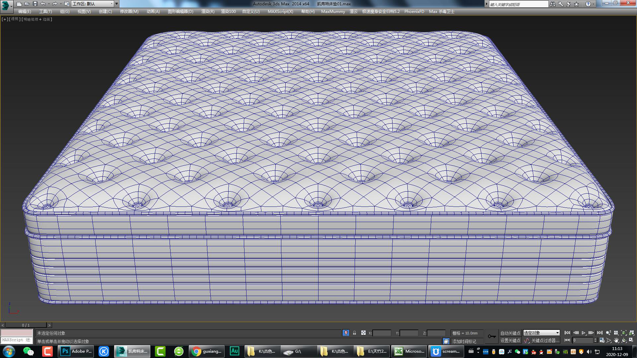Viewport: 637px width, 358px height.
Task: Open the MAXScript(X) menu
Action: (x=280, y=11)
